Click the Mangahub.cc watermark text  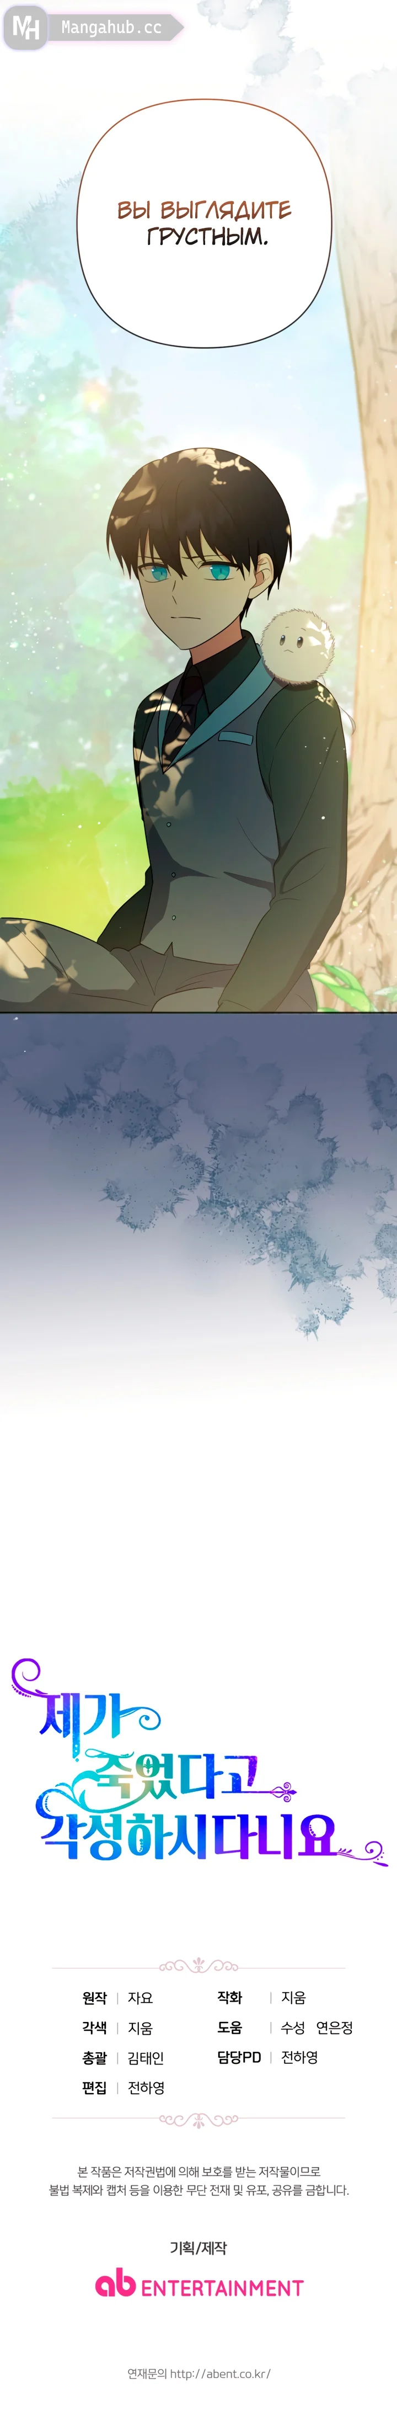tap(111, 28)
